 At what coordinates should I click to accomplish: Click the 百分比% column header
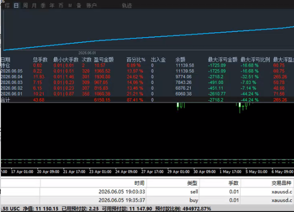(x=136, y=60)
